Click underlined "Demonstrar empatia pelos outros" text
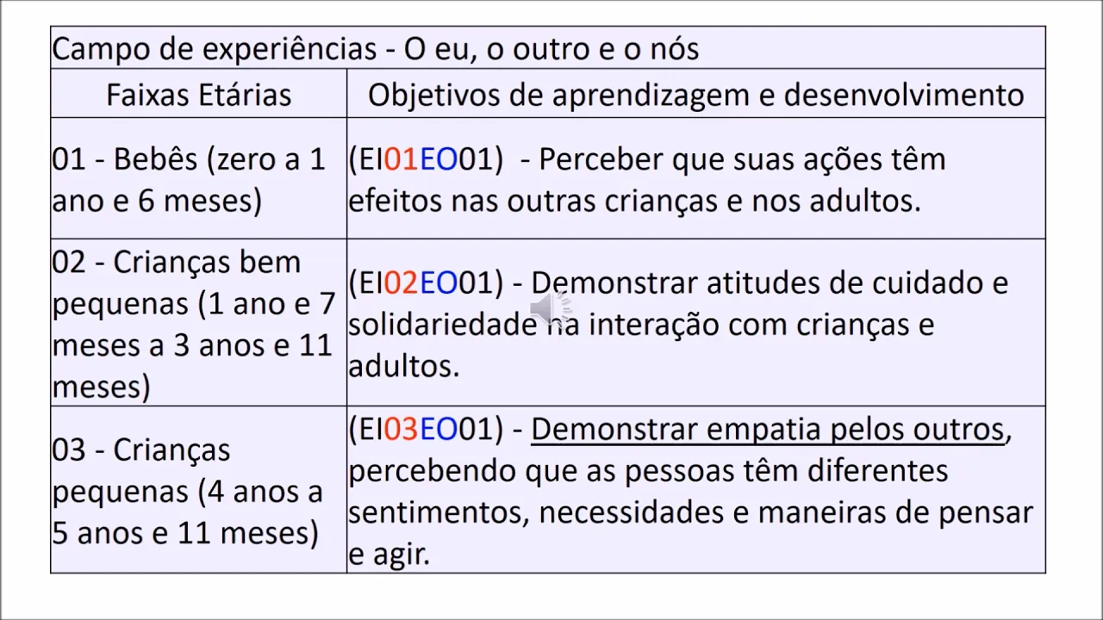 767,429
